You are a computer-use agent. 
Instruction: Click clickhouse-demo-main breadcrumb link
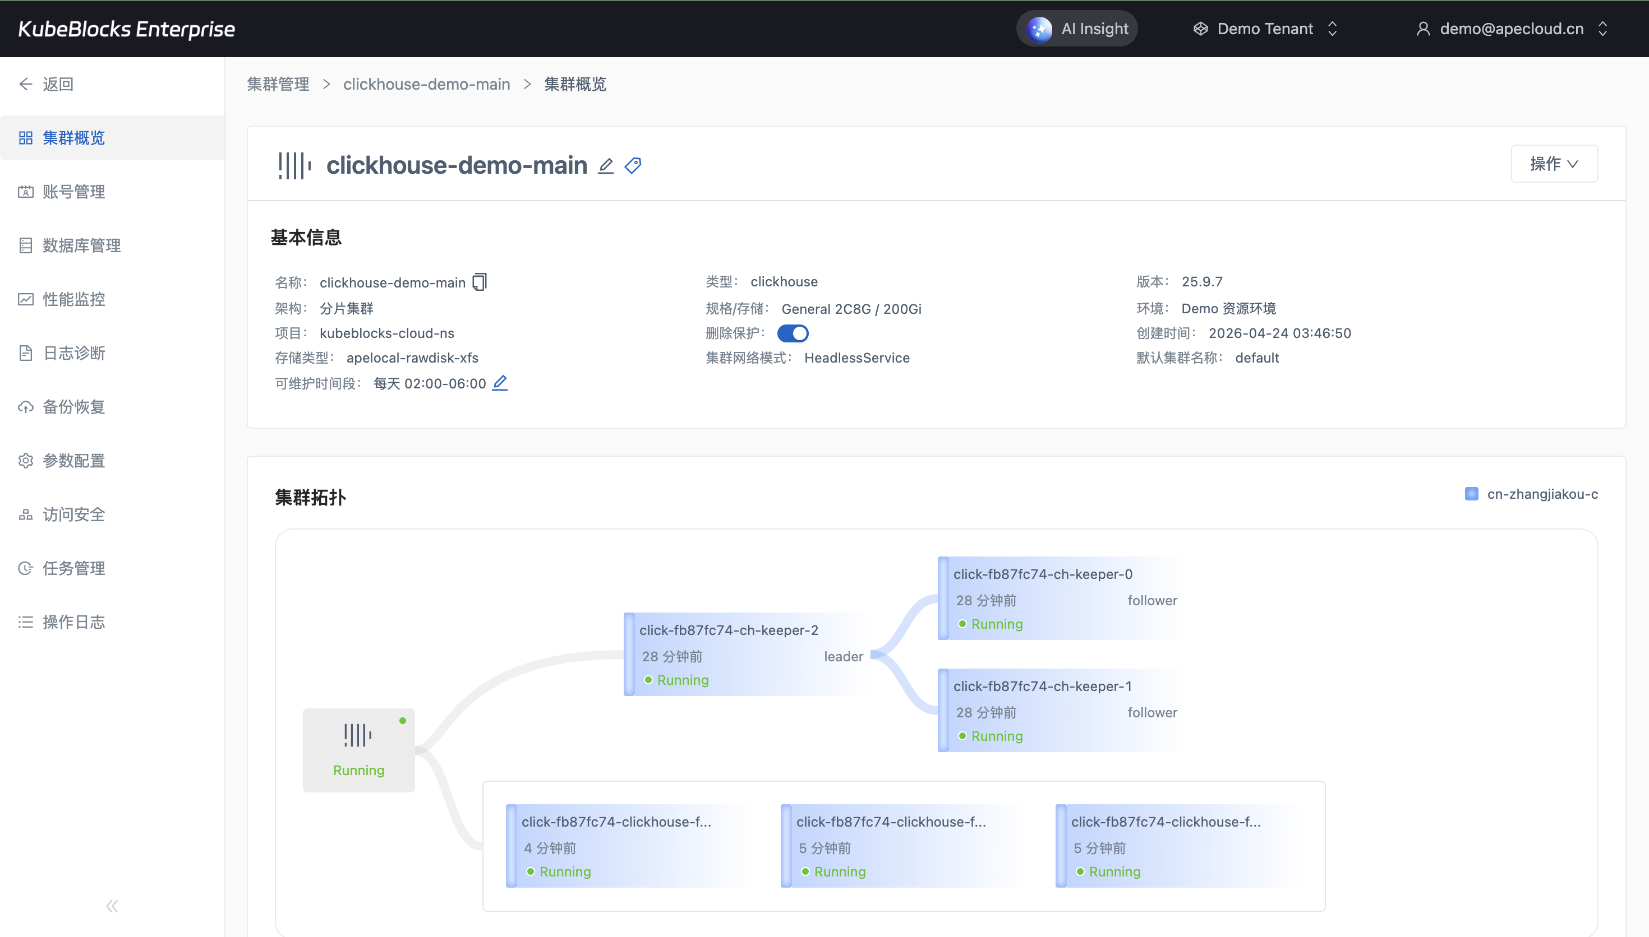click(426, 84)
